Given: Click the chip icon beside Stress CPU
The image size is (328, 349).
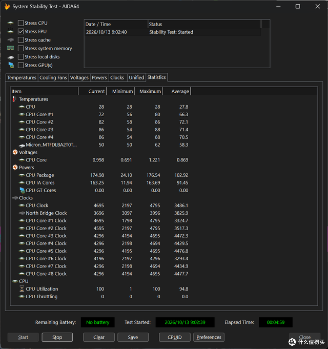Looking at the screenshot, I should click(x=10, y=23).
